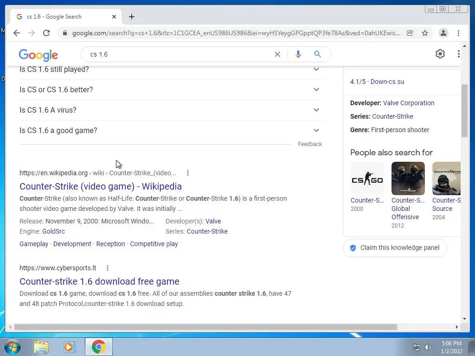The image size is (475, 356).
Task: Bookmark this page with the star
Action: [425, 33]
